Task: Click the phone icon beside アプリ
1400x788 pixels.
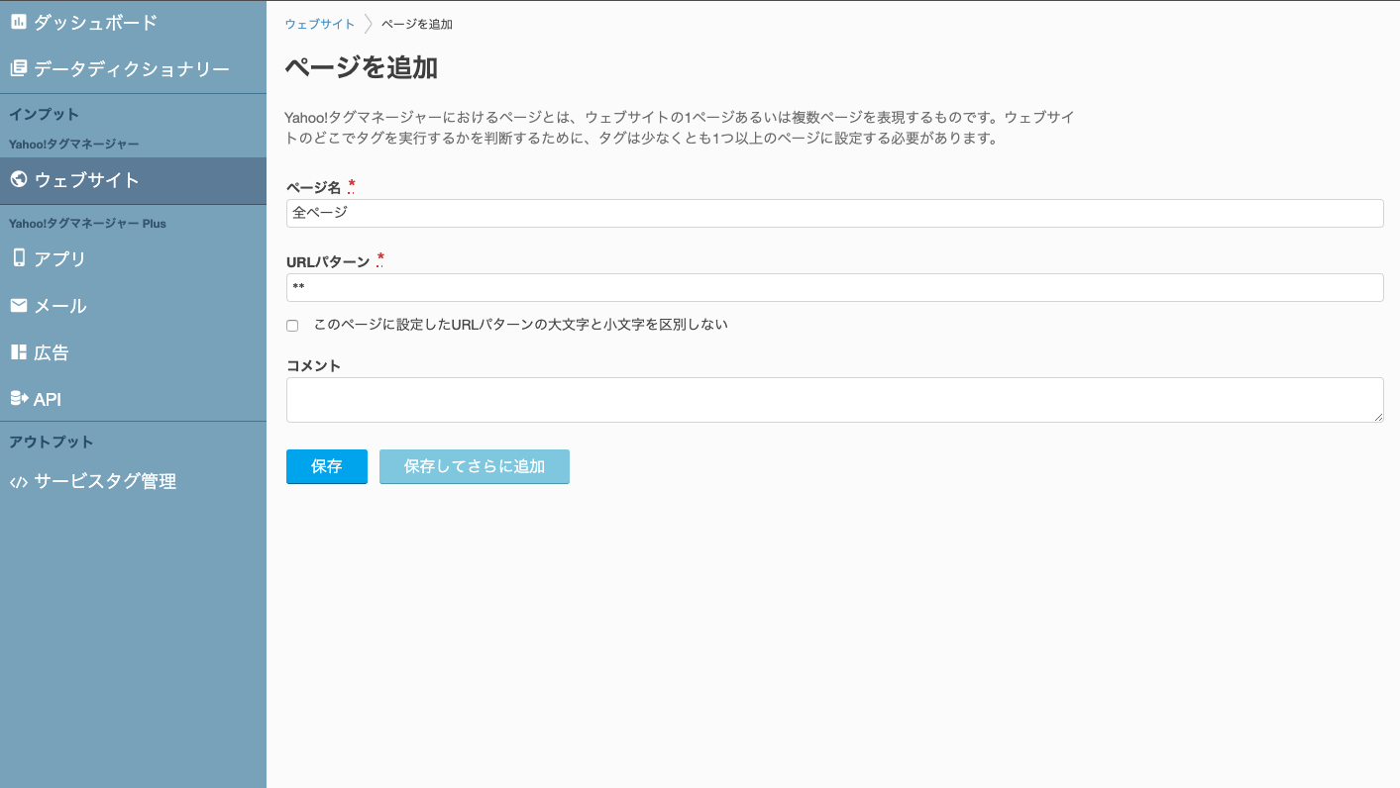Action: pyautogui.click(x=18, y=258)
